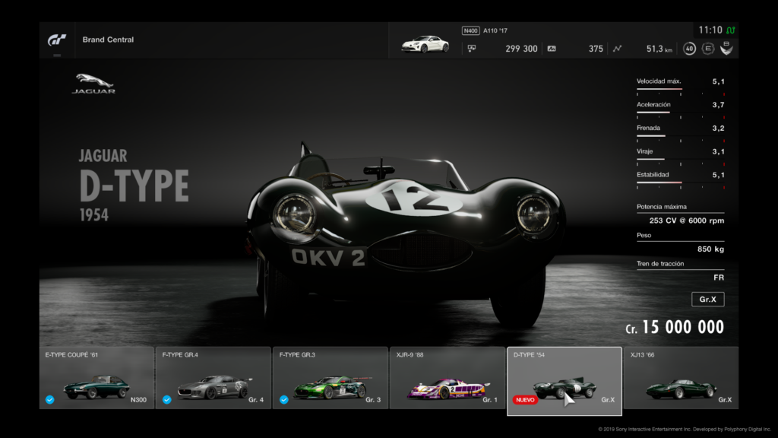Click the Gr. 1 label on XJR-9 card
This screenshot has width=778, height=438.
(490, 400)
